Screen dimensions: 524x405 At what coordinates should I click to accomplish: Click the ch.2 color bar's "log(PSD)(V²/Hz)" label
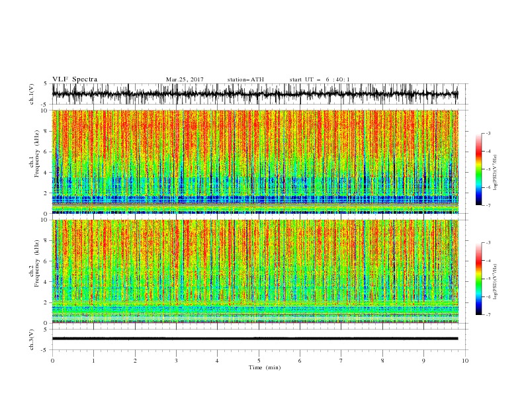(495, 281)
